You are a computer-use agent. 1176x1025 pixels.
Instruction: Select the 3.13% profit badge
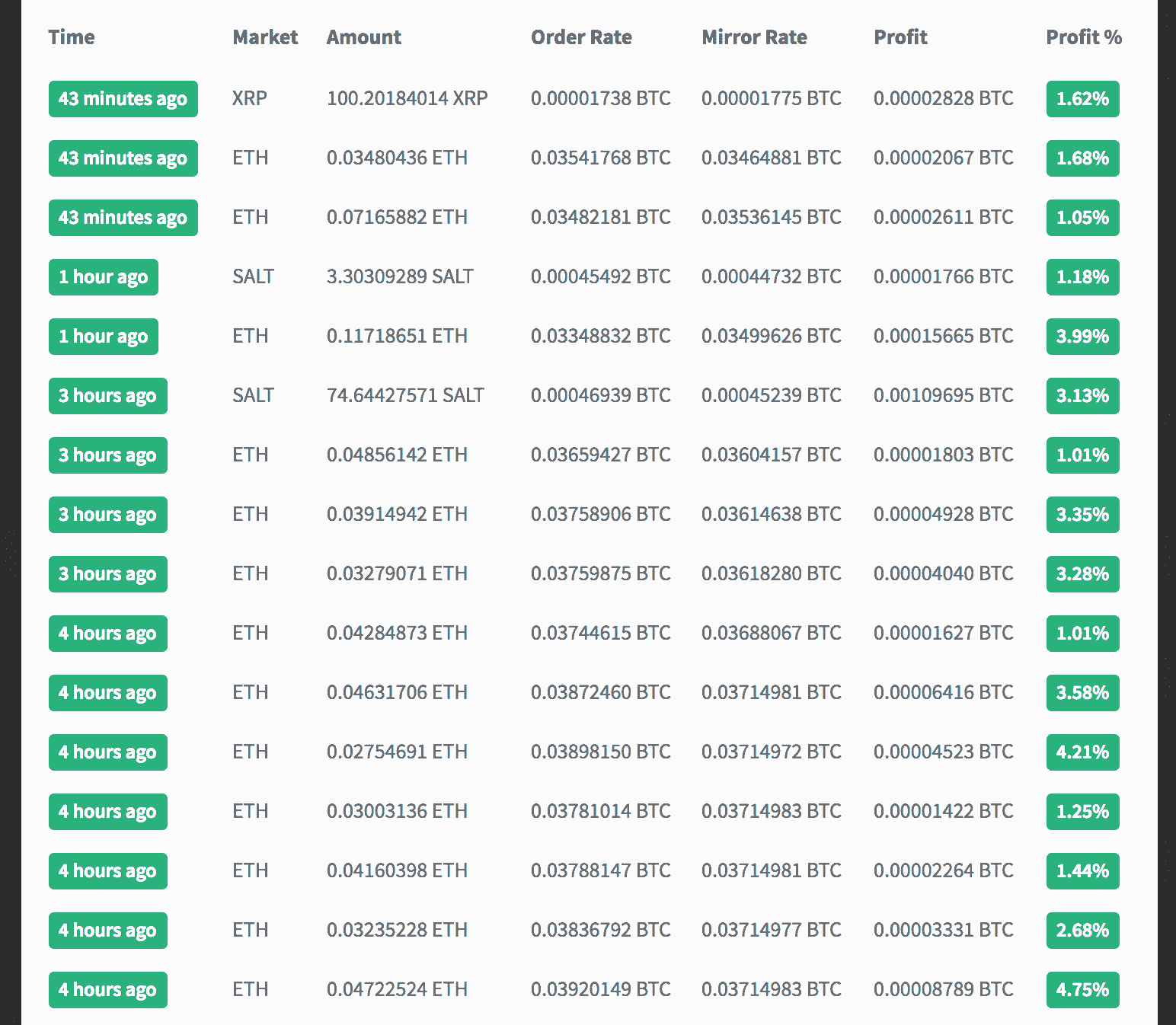pyautogui.click(x=1082, y=396)
